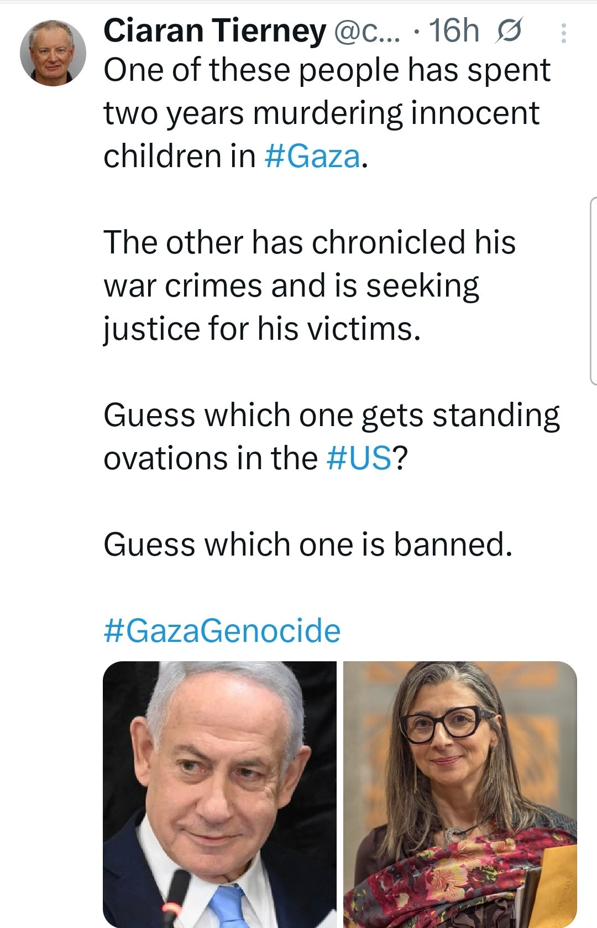
Task: Open the three-dot more options menu
Action: tap(563, 33)
